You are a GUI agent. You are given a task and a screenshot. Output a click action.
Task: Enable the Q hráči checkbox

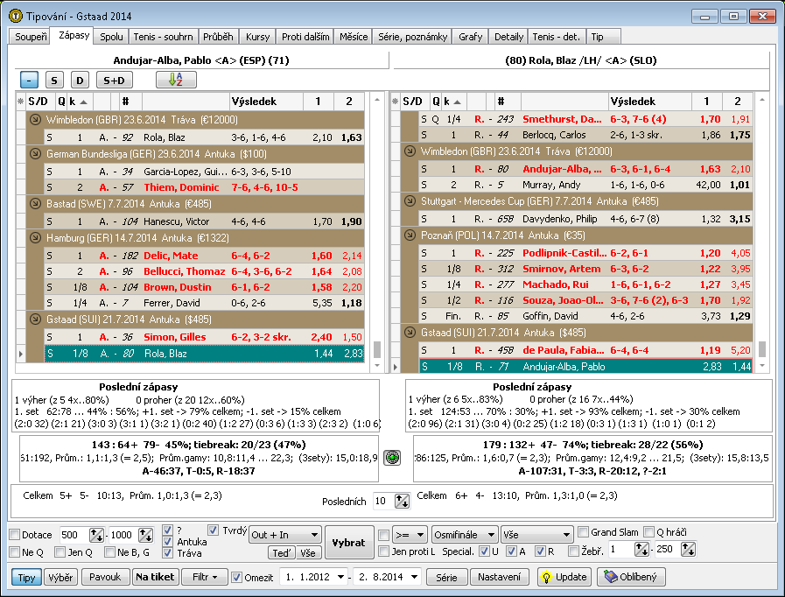648,532
